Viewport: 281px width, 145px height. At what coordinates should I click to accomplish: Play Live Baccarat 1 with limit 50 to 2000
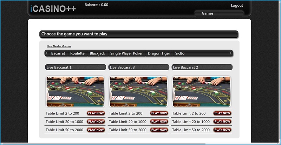point(96,130)
